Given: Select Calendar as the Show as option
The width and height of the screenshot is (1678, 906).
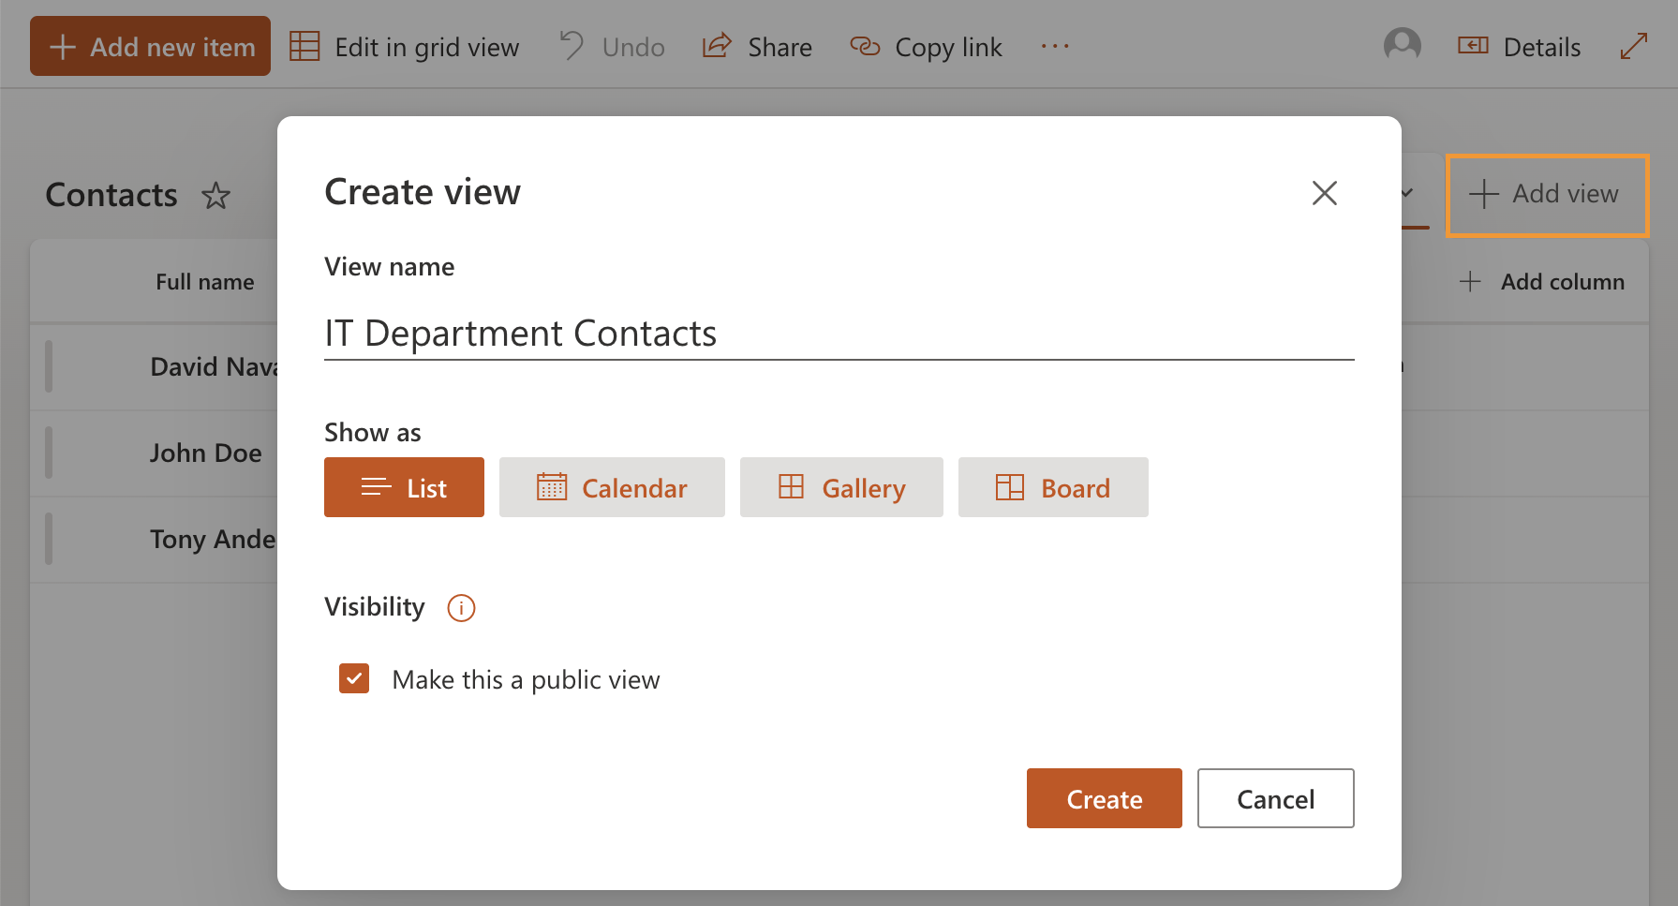Looking at the screenshot, I should (611, 487).
